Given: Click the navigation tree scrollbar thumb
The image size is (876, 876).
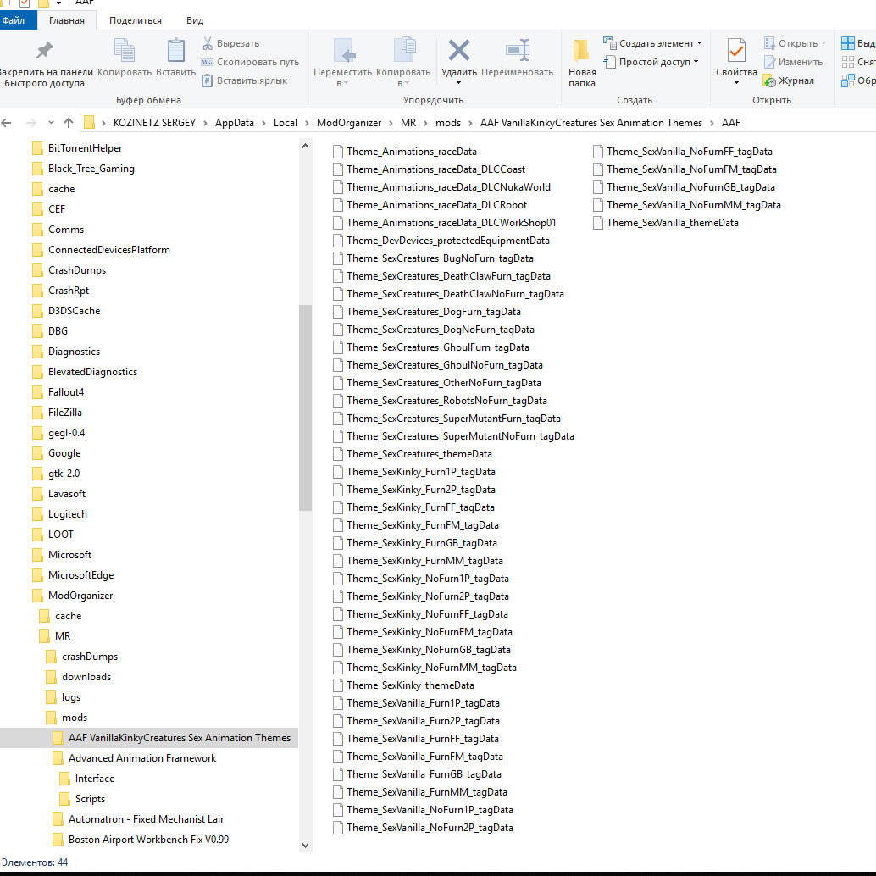Looking at the screenshot, I should 305,408.
